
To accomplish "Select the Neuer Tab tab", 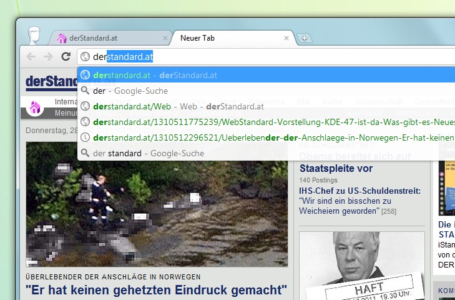I will click(232, 38).
